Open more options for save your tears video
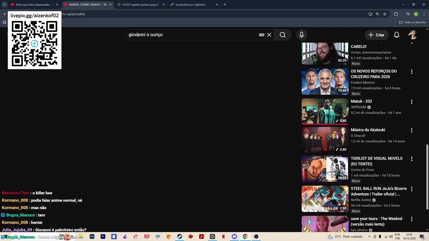429x241 pixels. [412, 219]
